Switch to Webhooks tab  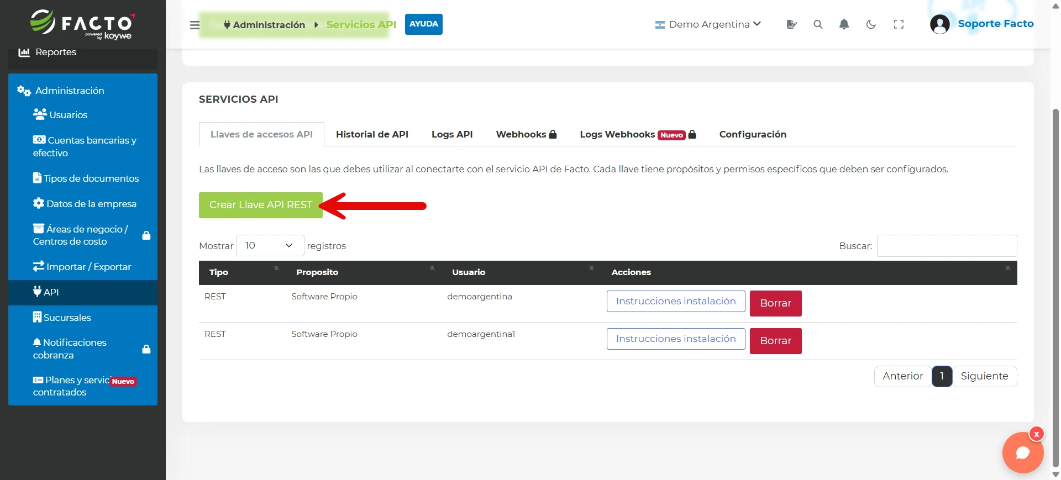pos(526,134)
